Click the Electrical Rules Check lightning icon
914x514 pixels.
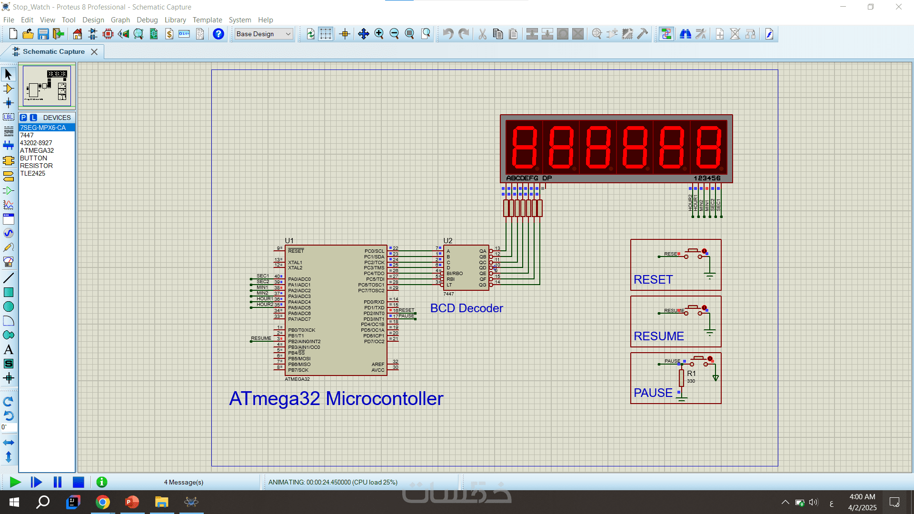[769, 34]
